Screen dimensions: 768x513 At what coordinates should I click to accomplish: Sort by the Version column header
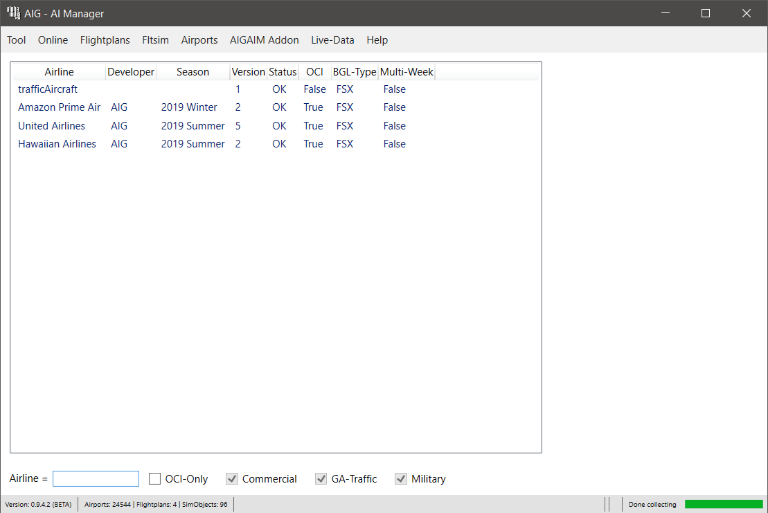click(x=249, y=72)
